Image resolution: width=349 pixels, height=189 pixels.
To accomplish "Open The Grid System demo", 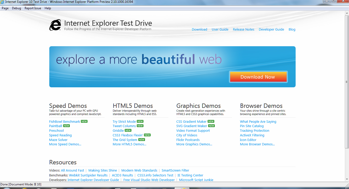I will point(125,140).
